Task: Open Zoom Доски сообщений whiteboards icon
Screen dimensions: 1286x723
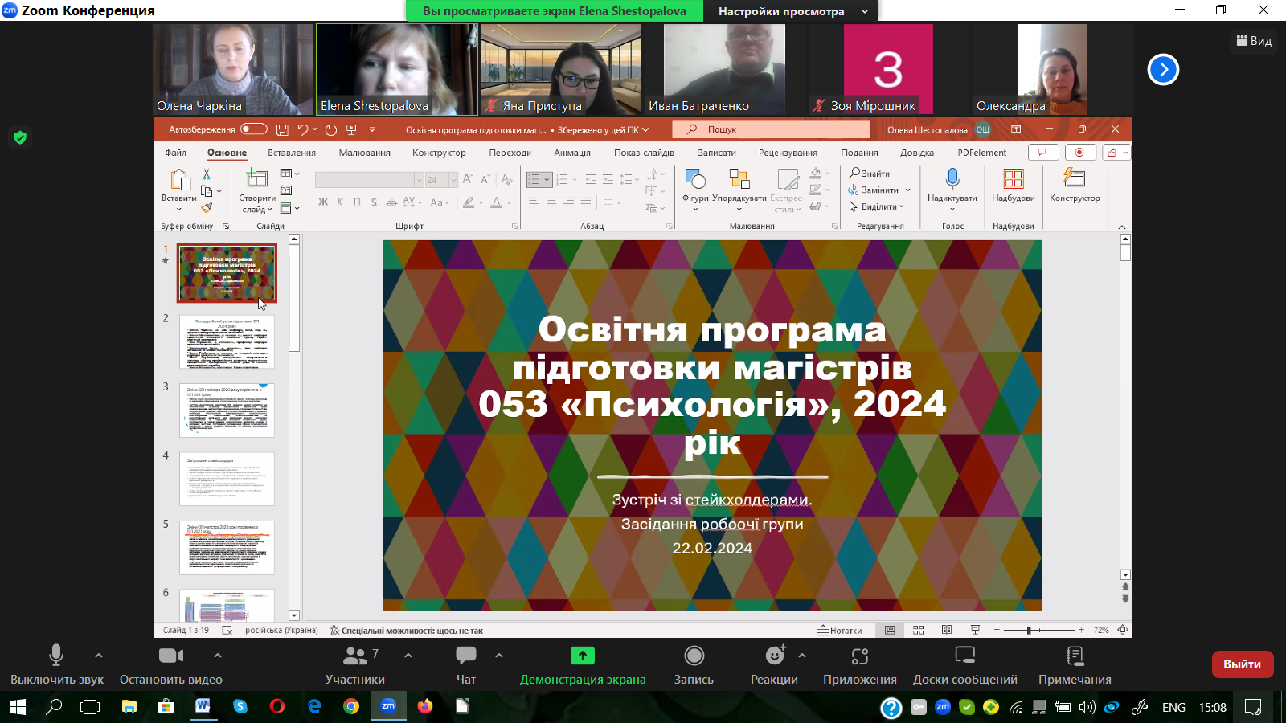Action: (x=965, y=656)
